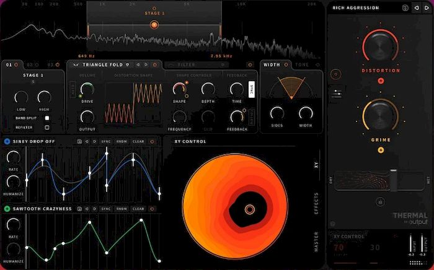Click Clear on Siney Drop Off LFO
This screenshot has height=270, width=434.
point(138,141)
